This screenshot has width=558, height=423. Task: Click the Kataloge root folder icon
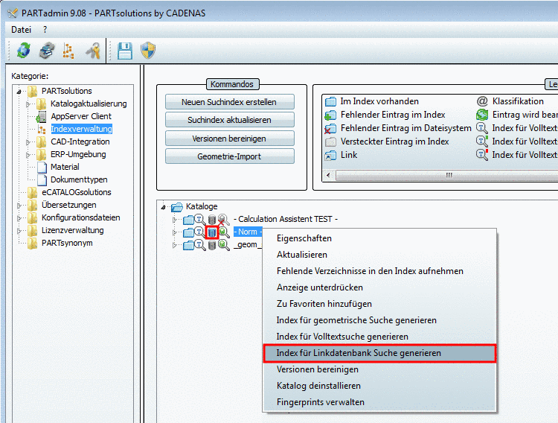[x=177, y=207]
